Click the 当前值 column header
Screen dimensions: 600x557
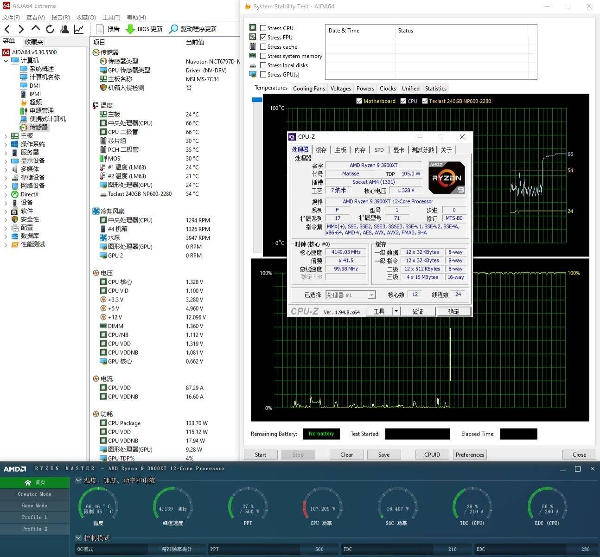195,42
